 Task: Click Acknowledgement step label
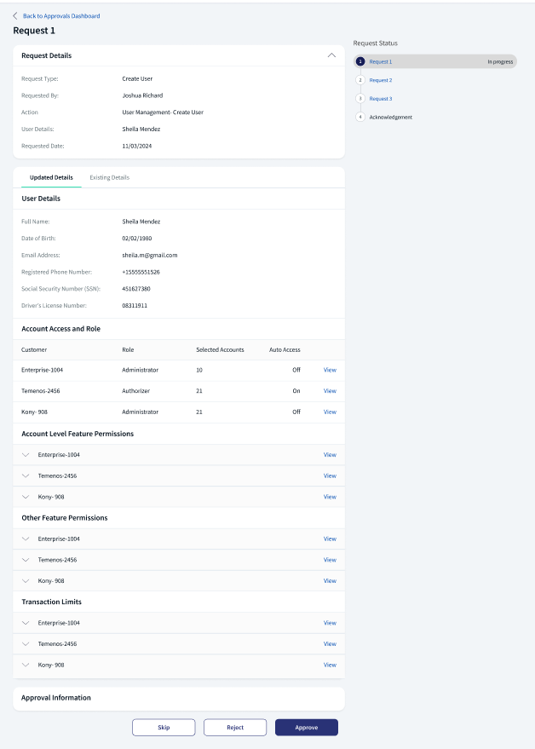[390, 117]
